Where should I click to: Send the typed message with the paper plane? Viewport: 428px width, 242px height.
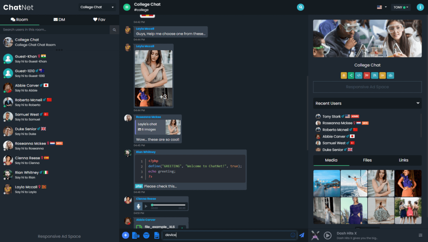[302, 235]
